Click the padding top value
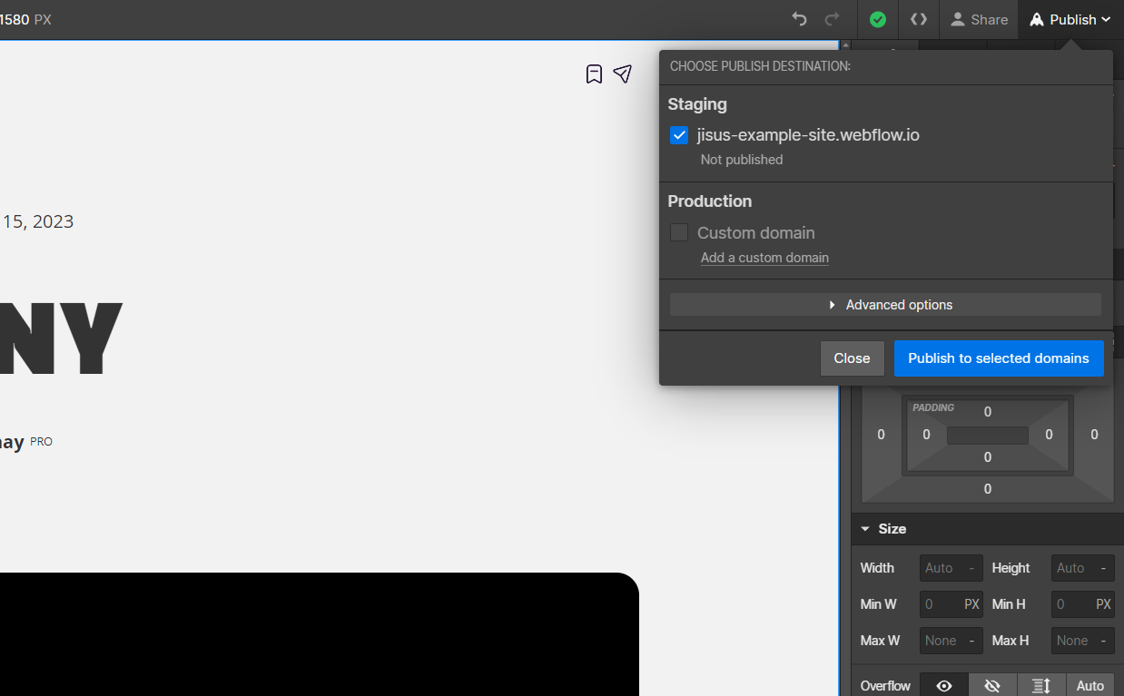 (x=988, y=412)
